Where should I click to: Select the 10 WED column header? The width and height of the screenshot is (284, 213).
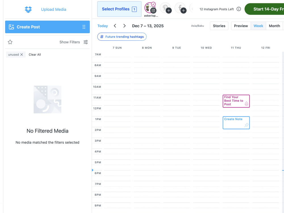click(206, 48)
